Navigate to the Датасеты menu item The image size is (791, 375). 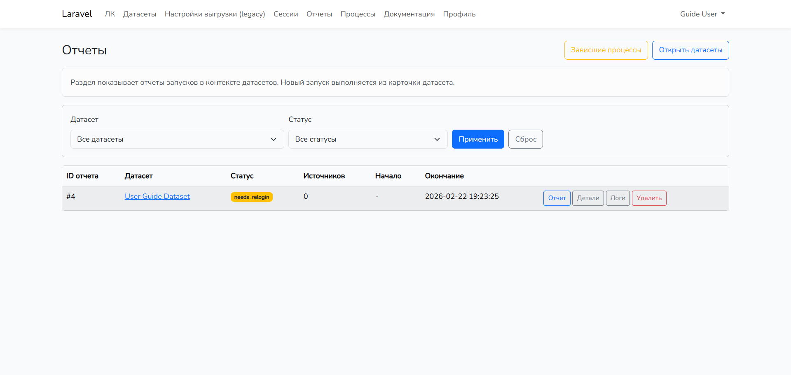[139, 14]
